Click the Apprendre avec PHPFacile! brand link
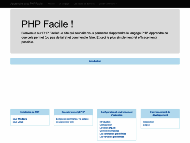Viewport: 190px width, 143px height. [x=27, y=4]
